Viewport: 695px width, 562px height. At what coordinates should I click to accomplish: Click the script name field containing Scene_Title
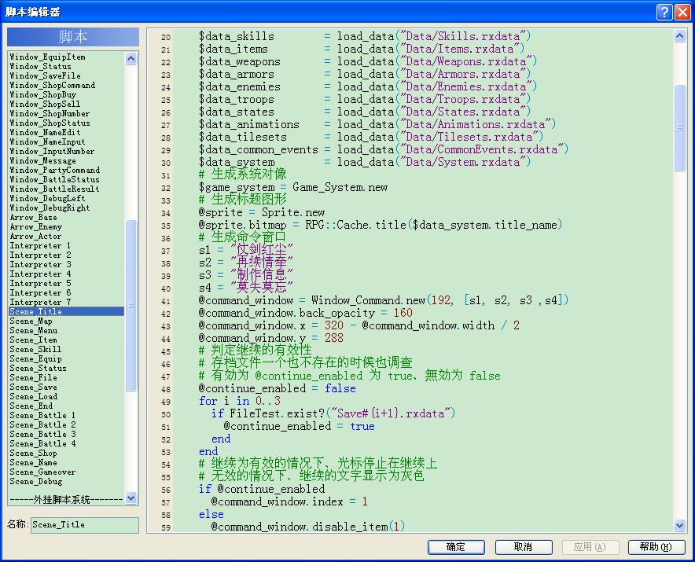pos(85,525)
